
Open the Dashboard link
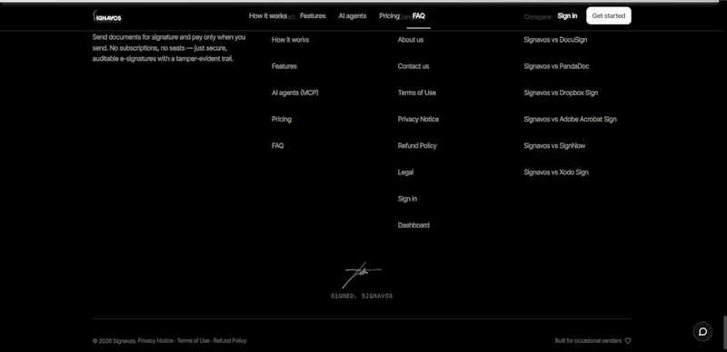tap(413, 225)
